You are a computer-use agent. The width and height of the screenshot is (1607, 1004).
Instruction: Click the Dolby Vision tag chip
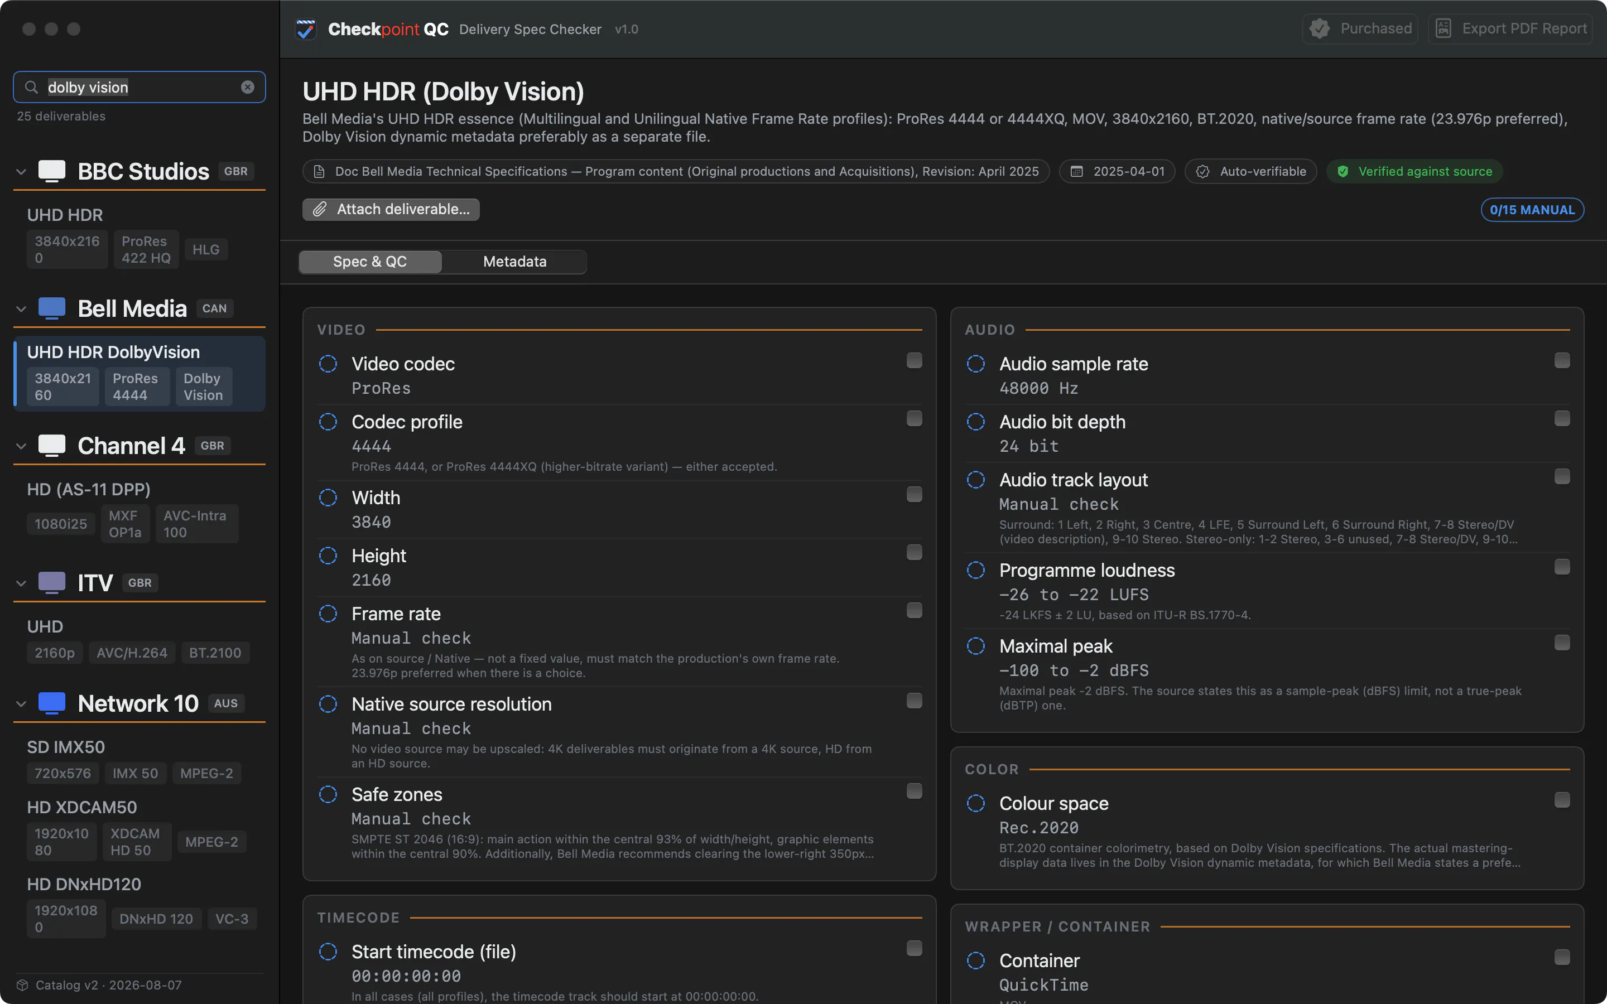204,387
